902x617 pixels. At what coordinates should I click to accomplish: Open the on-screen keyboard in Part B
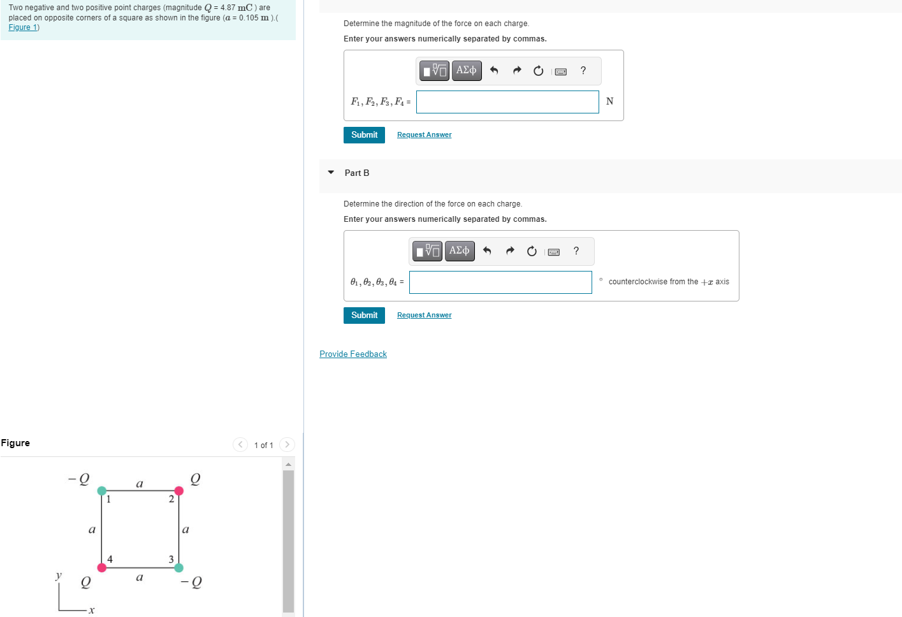coord(553,251)
